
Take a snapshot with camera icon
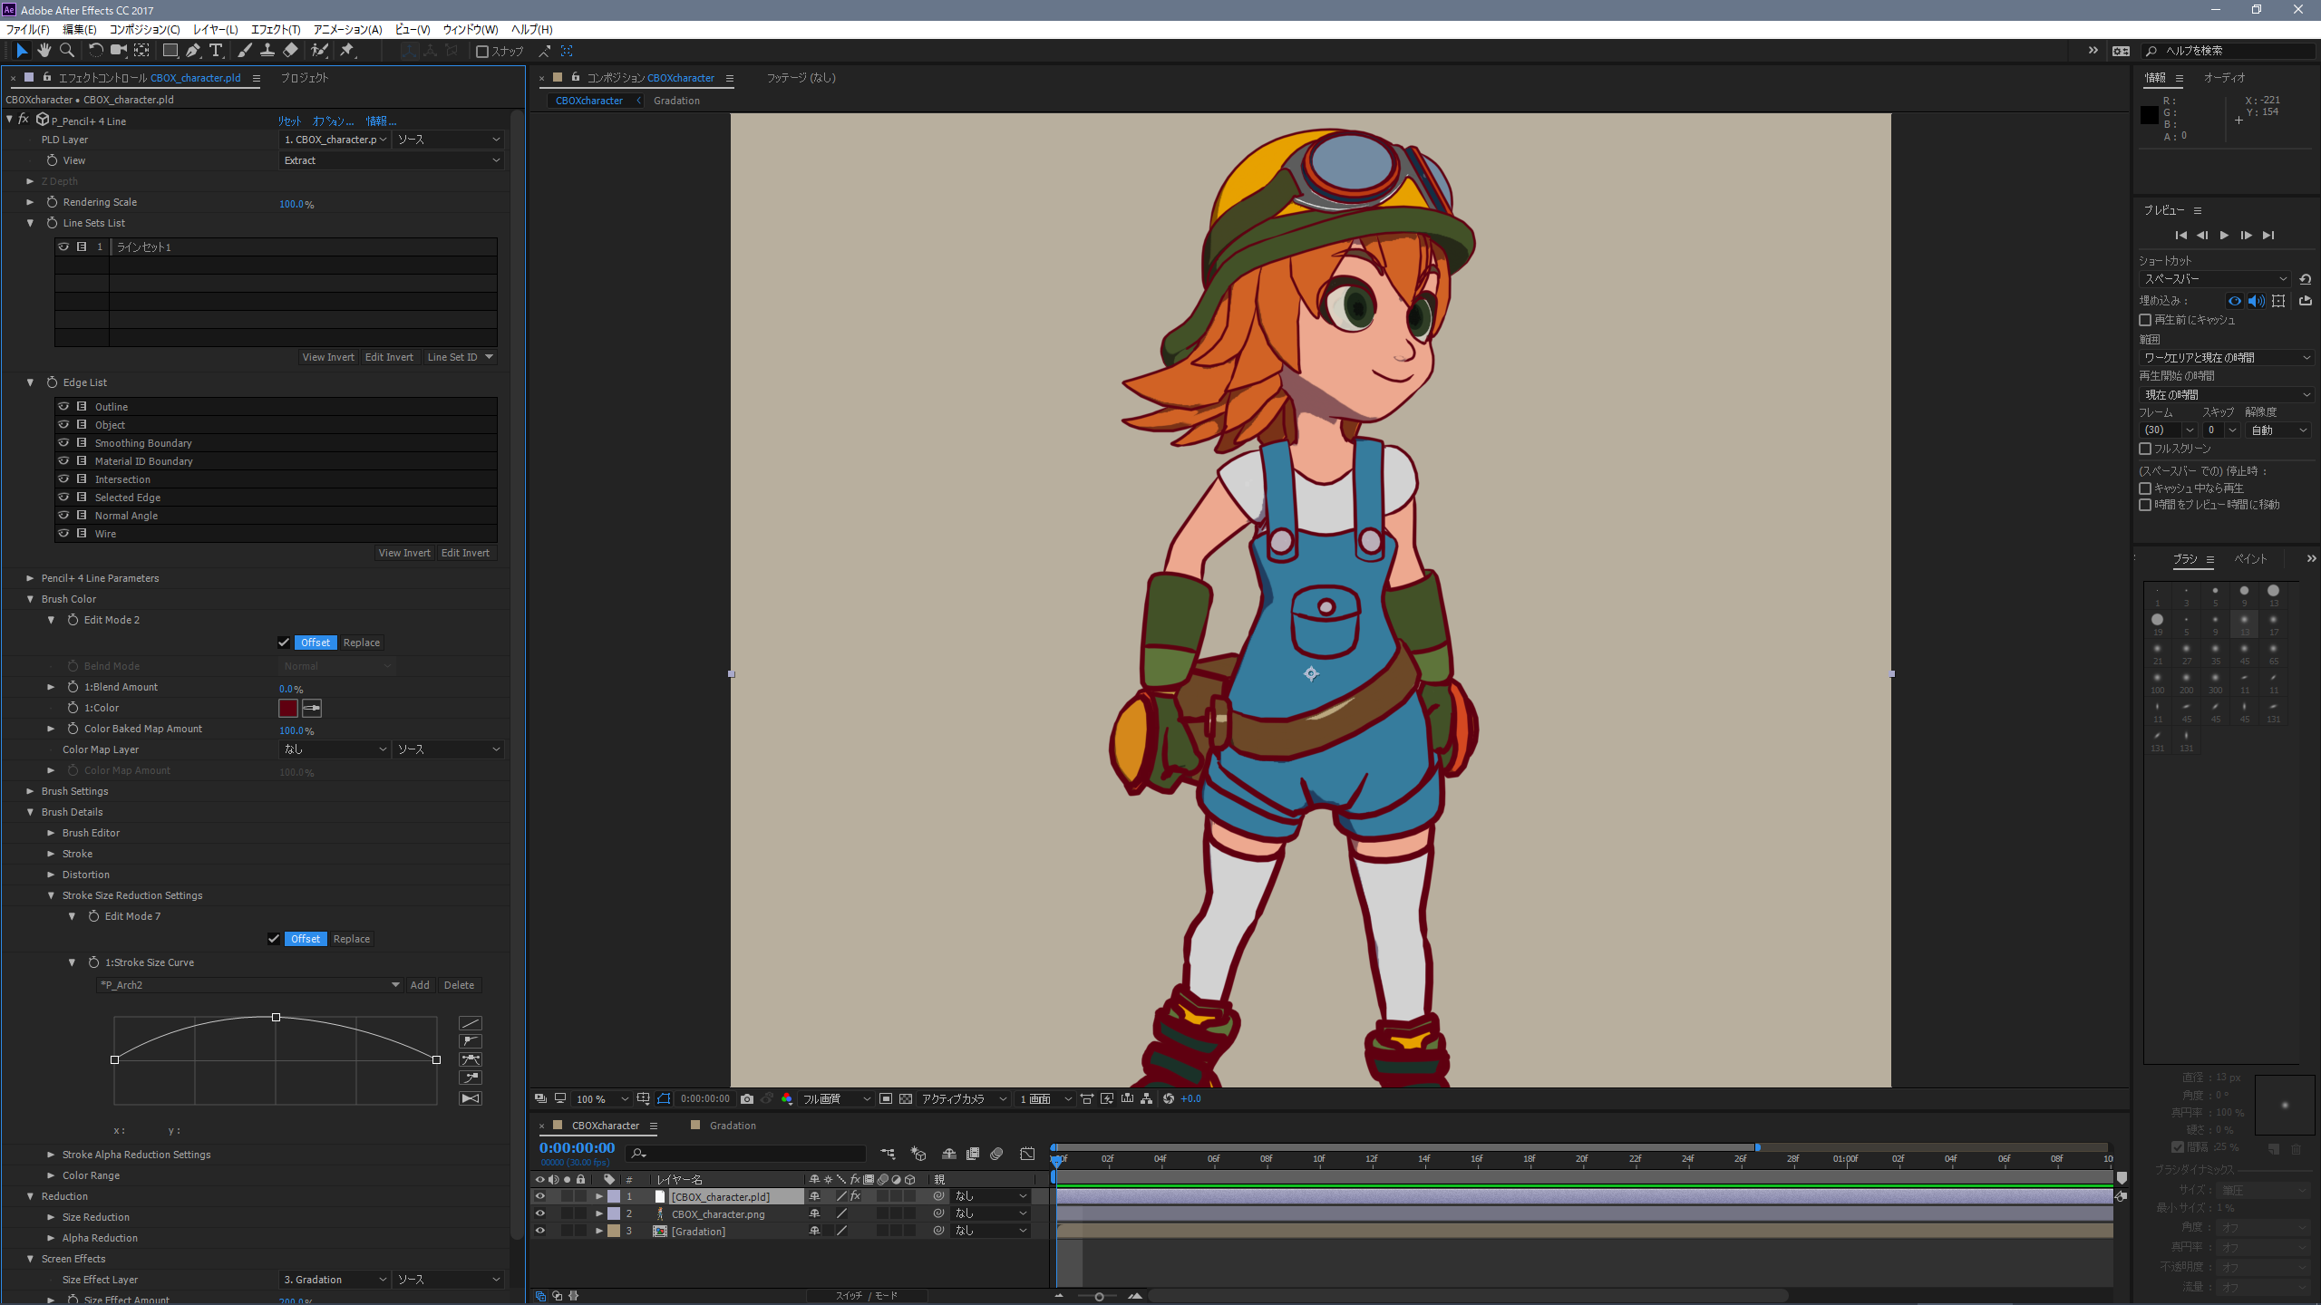(x=747, y=1099)
